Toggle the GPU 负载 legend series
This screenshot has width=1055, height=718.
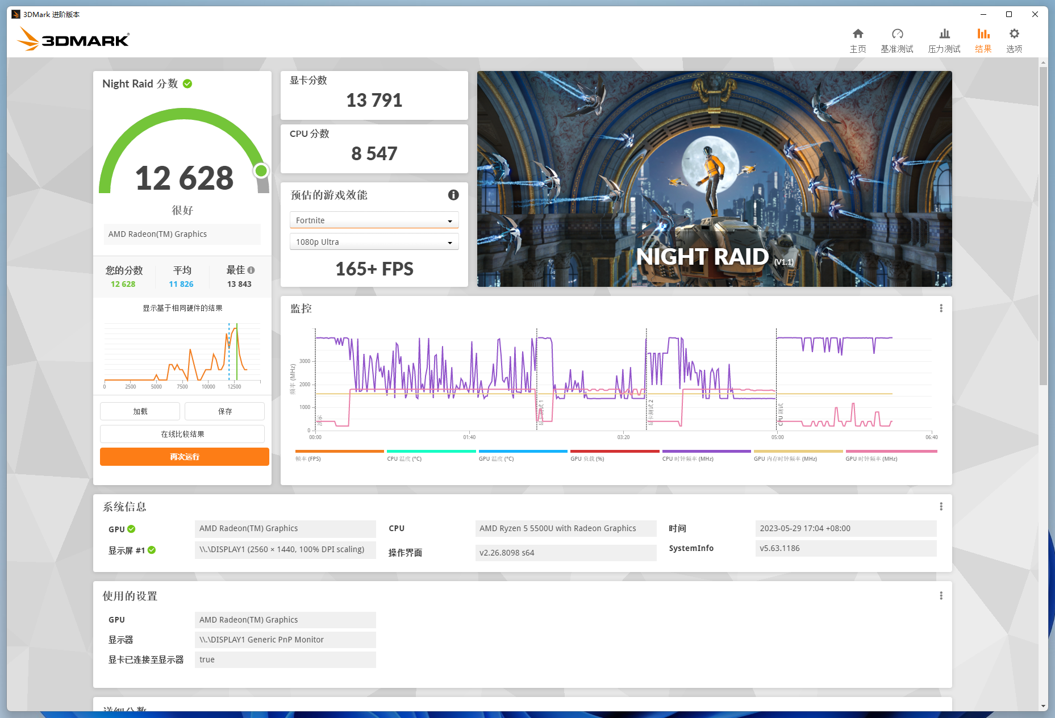(x=615, y=456)
